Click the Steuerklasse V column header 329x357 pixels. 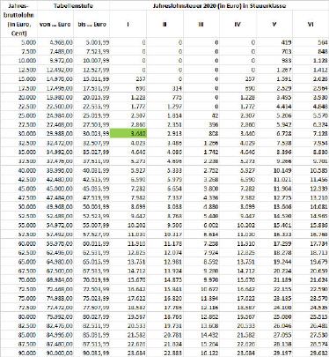[274, 24]
